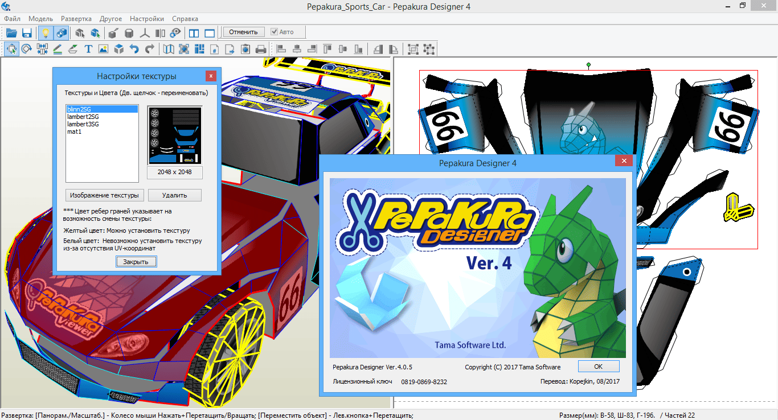Click the 2048 x 2048 texture preview thumbnail
Viewport: 778px width, 420px height.
pos(175,136)
